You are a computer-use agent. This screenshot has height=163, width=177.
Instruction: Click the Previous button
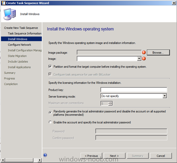91,156
